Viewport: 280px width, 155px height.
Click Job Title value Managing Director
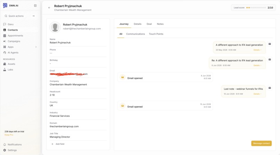(60, 137)
